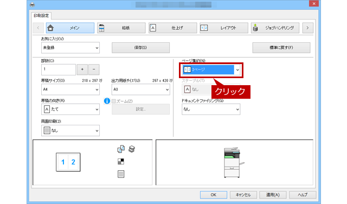Increase copies with the plus button

[x=82, y=69]
